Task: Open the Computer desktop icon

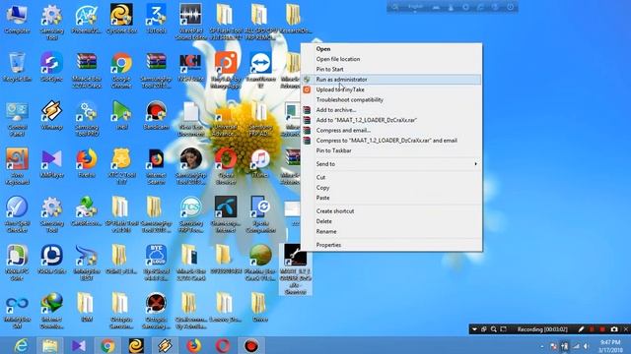Action: click(x=17, y=19)
